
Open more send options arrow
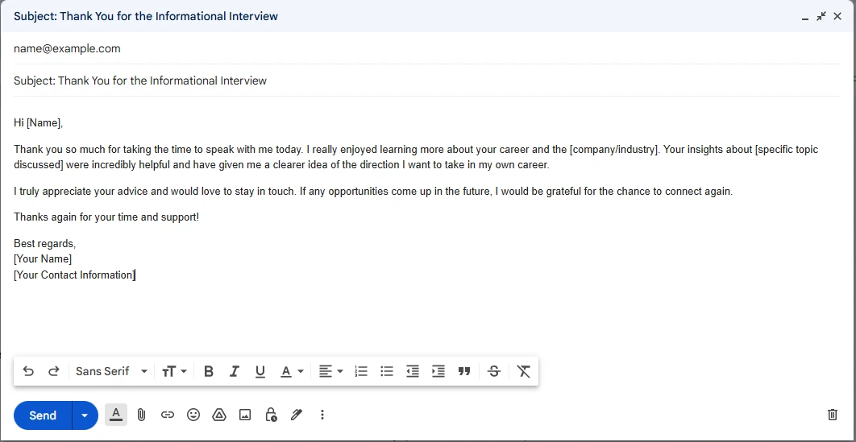coord(85,415)
